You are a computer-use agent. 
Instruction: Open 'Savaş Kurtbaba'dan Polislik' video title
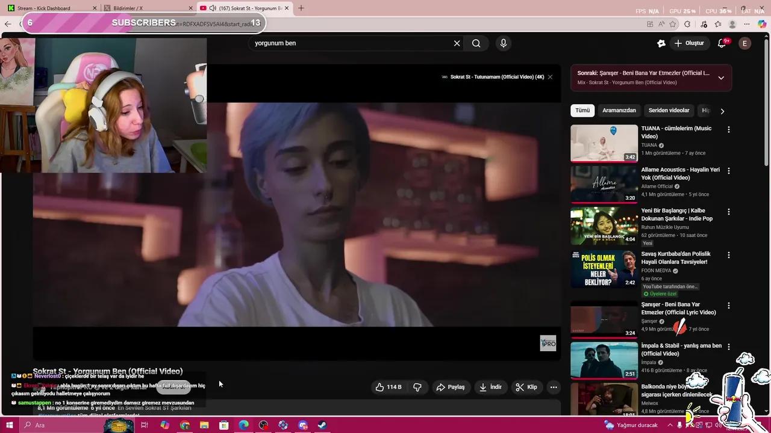(x=676, y=258)
